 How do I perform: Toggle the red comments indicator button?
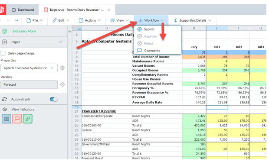[17, 119]
